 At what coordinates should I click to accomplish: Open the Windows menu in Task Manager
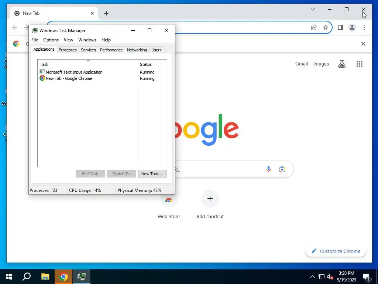pos(87,40)
